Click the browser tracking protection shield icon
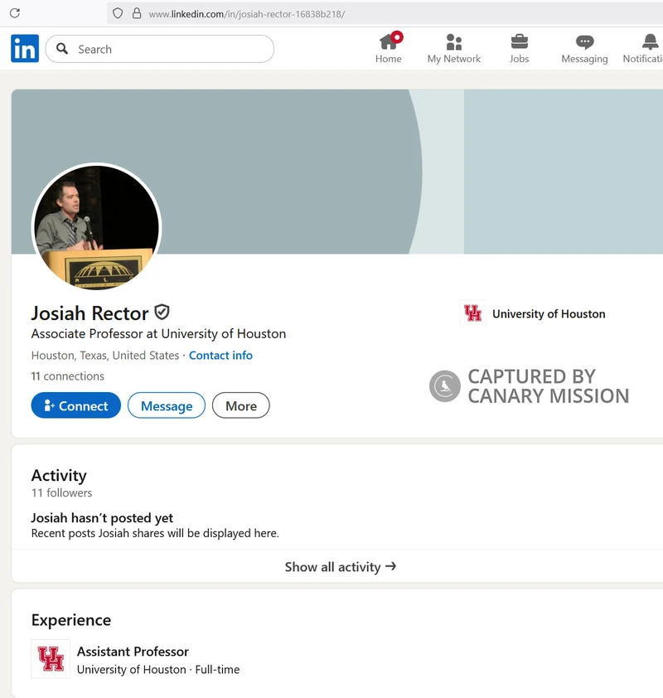 click(x=118, y=13)
